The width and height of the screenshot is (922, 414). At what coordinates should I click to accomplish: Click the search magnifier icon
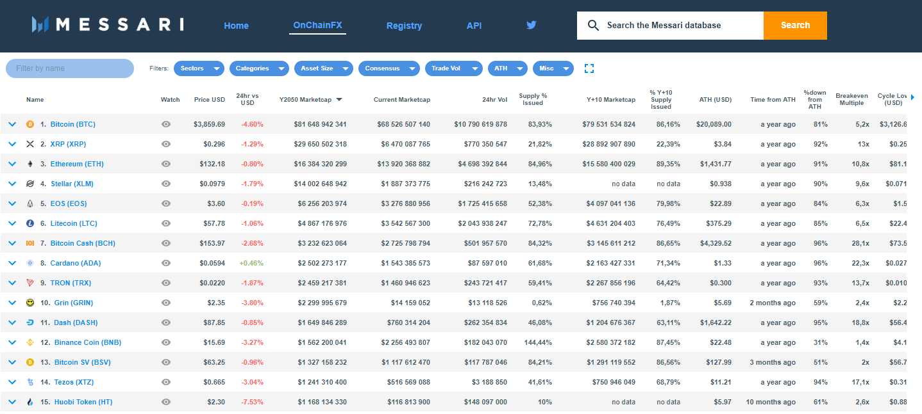(594, 26)
